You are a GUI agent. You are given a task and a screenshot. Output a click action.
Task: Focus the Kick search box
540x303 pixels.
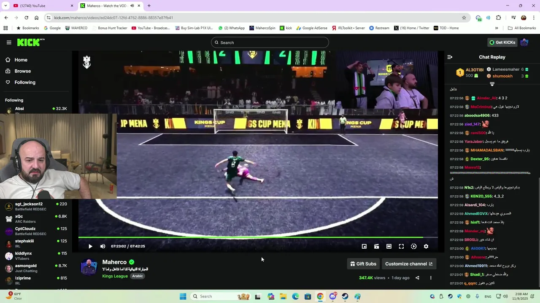tap(270, 43)
